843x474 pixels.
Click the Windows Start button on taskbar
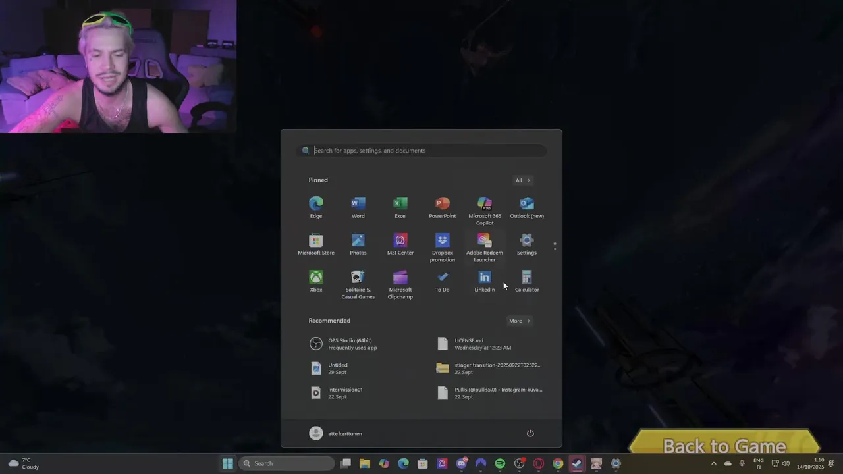(x=227, y=463)
